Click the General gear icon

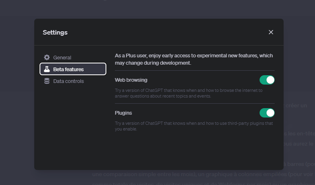click(x=47, y=57)
